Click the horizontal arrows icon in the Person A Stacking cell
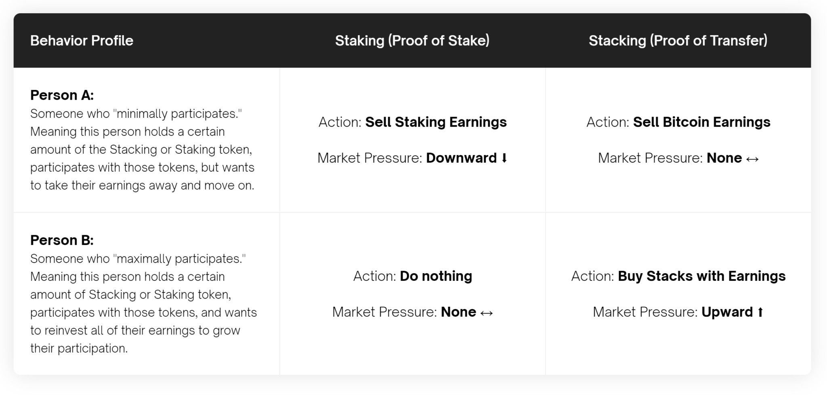Screen dimensions: 827x395 coord(752,159)
